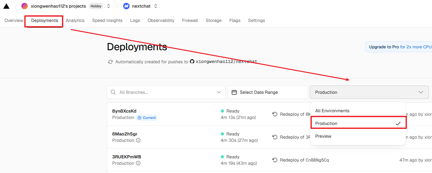Screen dimensions: 432x173
Task: Click the Ready status dot for 8yn8XcsKd
Action: 222,111
